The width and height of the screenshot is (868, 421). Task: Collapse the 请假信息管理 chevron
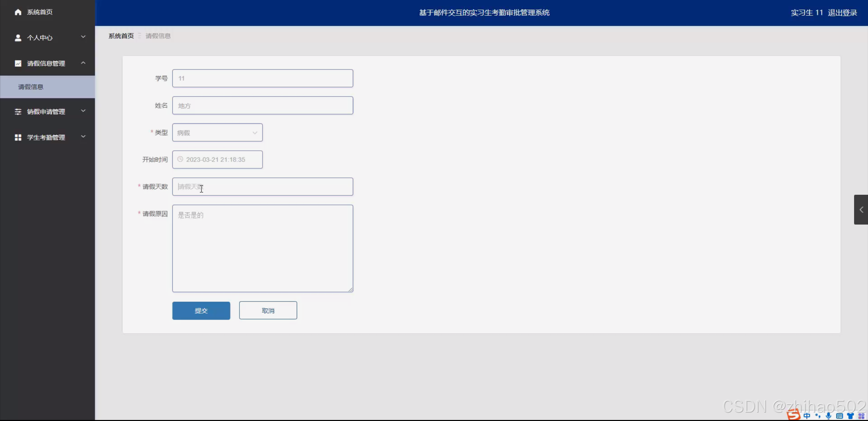(x=83, y=63)
